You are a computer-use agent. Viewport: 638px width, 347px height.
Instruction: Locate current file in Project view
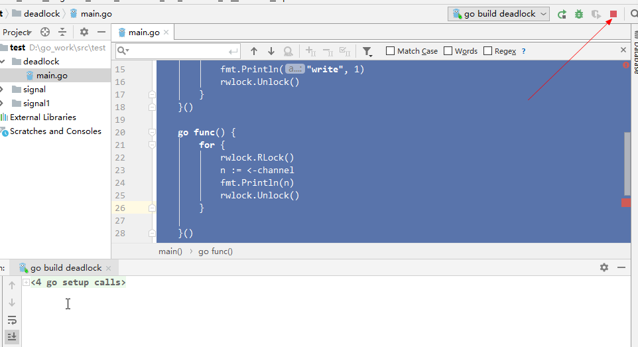tap(45, 32)
